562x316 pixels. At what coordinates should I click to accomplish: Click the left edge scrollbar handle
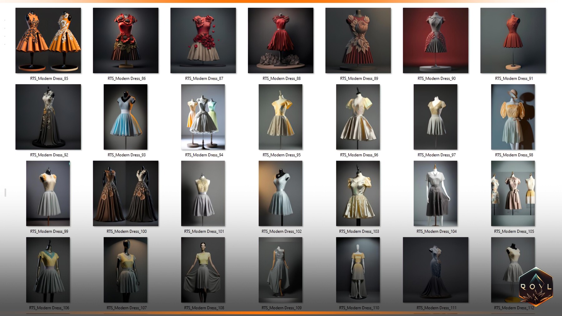point(5,192)
